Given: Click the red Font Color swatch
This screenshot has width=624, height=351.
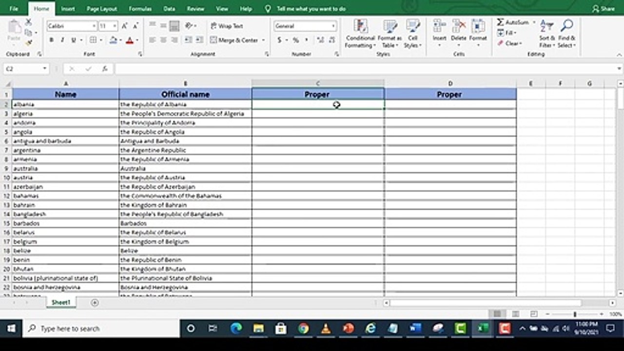Looking at the screenshot, I should pos(129,40).
